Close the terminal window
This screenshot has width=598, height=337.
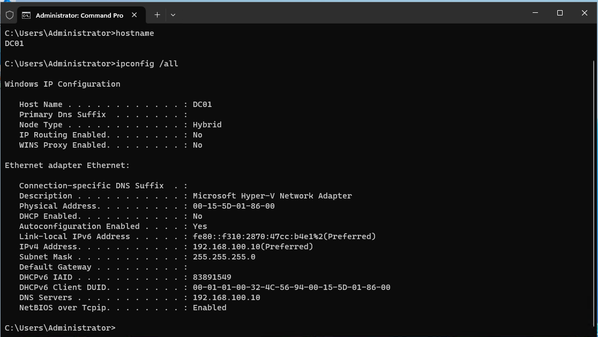(584, 12)
